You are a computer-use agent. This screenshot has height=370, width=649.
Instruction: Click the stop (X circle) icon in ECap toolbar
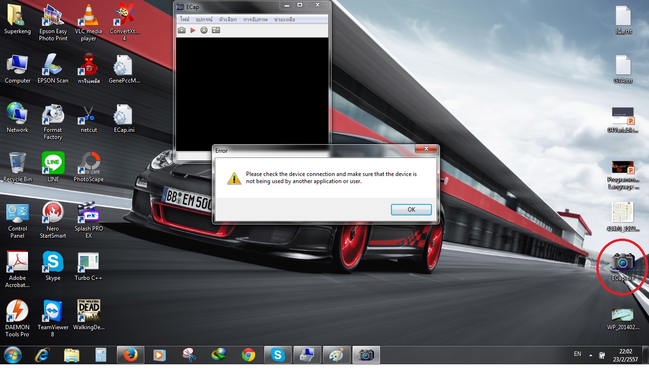pyautogui.click(x=204, y=30)
